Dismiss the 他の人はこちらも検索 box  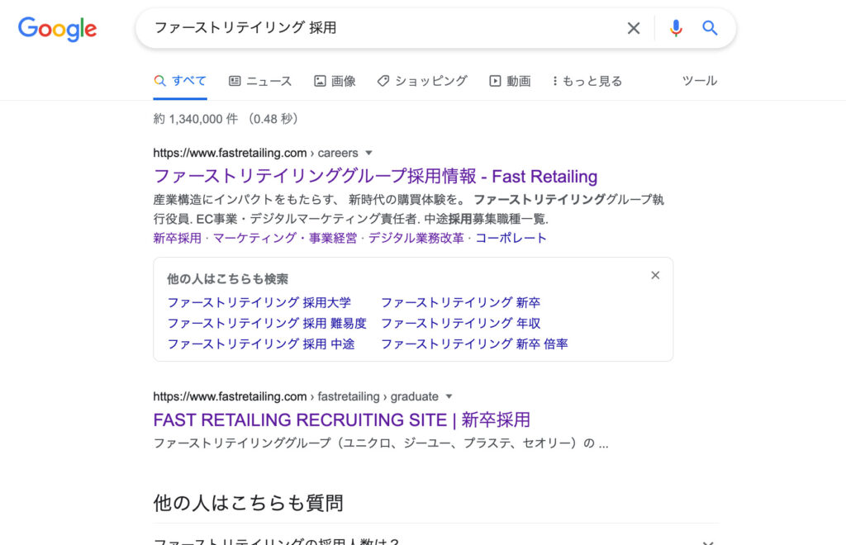tap(655, 276)
